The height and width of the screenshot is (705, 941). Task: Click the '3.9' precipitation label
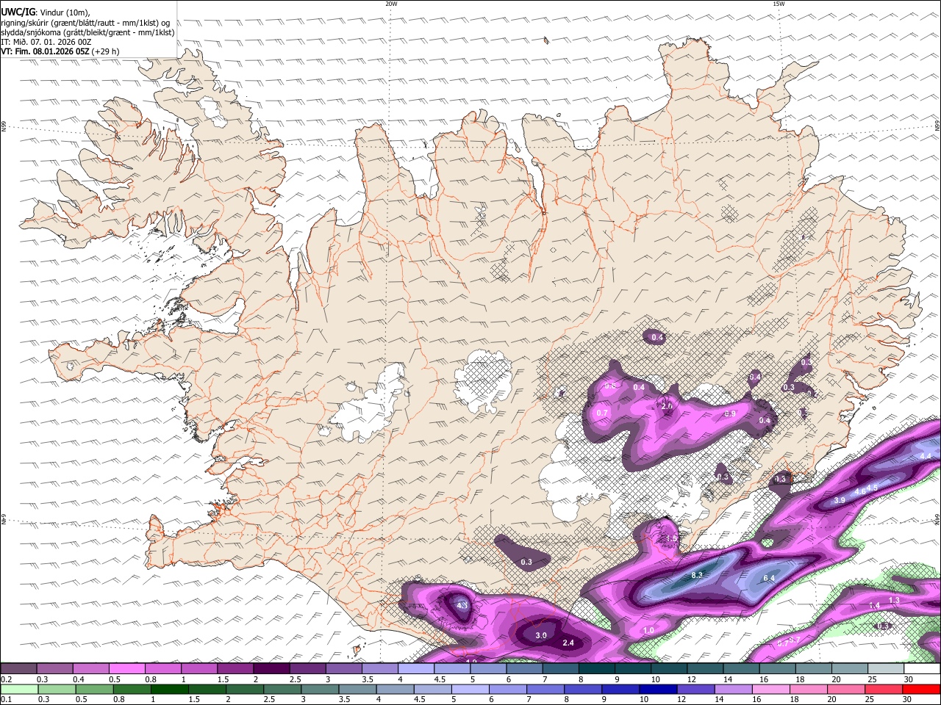pos(840,500)
